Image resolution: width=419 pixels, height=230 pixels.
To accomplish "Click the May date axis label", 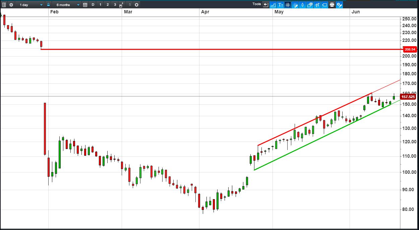I will coord(279,12).
